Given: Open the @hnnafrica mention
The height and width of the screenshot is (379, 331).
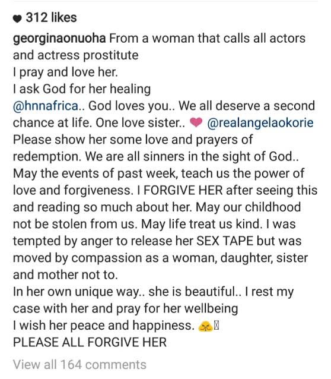Looking at the screenshot, I should pos(46,106).
